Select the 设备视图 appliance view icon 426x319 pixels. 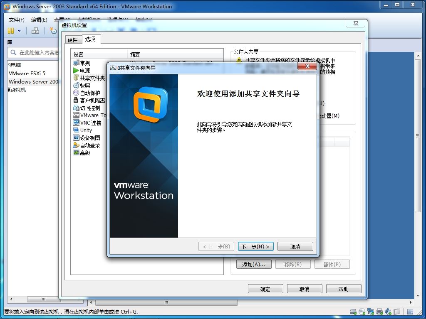point(76,138)
